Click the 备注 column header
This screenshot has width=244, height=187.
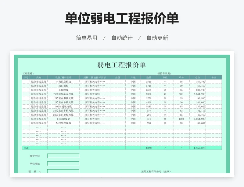(x=214, y=77)
